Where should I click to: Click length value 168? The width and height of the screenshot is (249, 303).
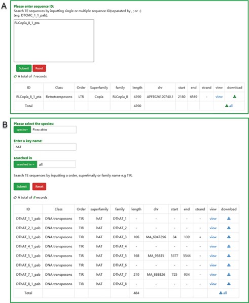136,255
